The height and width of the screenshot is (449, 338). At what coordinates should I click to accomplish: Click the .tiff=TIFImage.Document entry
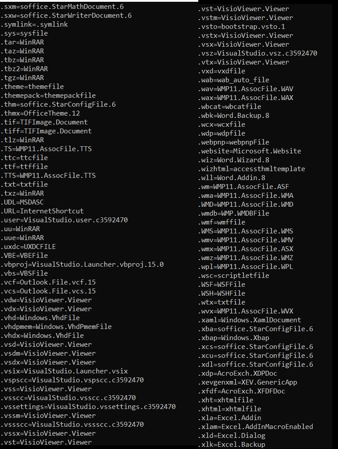pyautogui.click(x=46, y=131)
